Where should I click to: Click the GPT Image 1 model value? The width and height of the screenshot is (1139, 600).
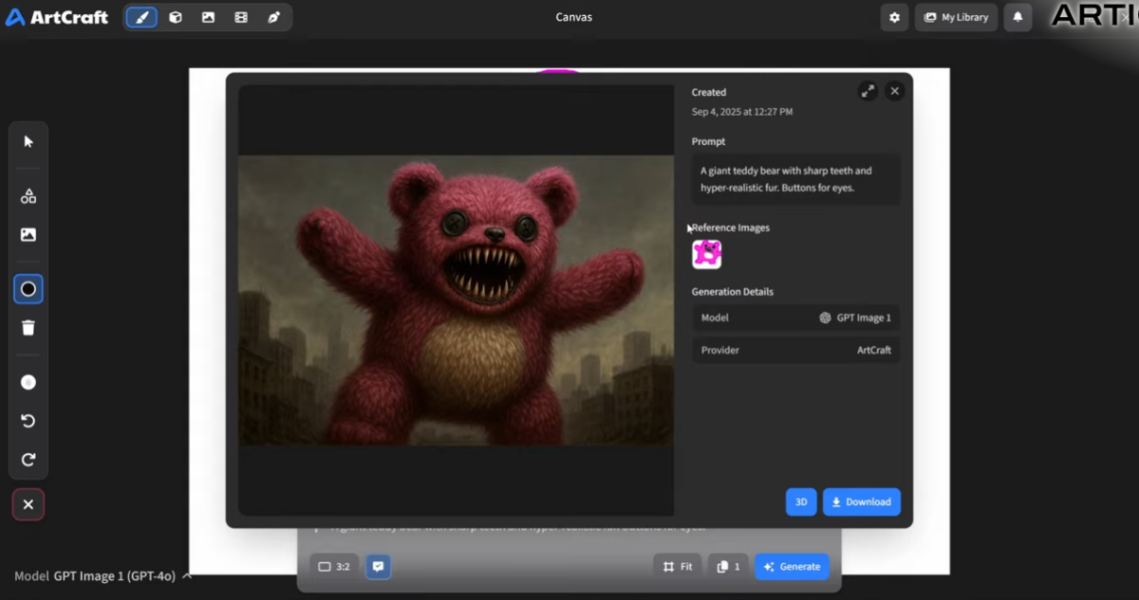click(x=855, y=318)
